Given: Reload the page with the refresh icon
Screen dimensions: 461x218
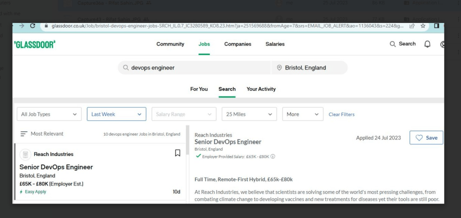Looking at the screenshot, I should (x=32, y=26).
